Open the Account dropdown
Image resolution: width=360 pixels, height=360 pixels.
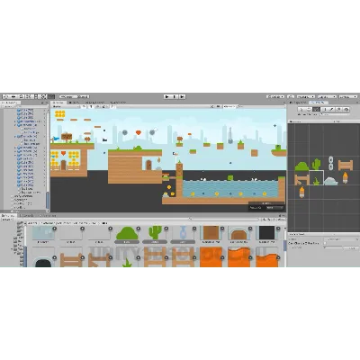pyautogui.click(x=306, y=96)
